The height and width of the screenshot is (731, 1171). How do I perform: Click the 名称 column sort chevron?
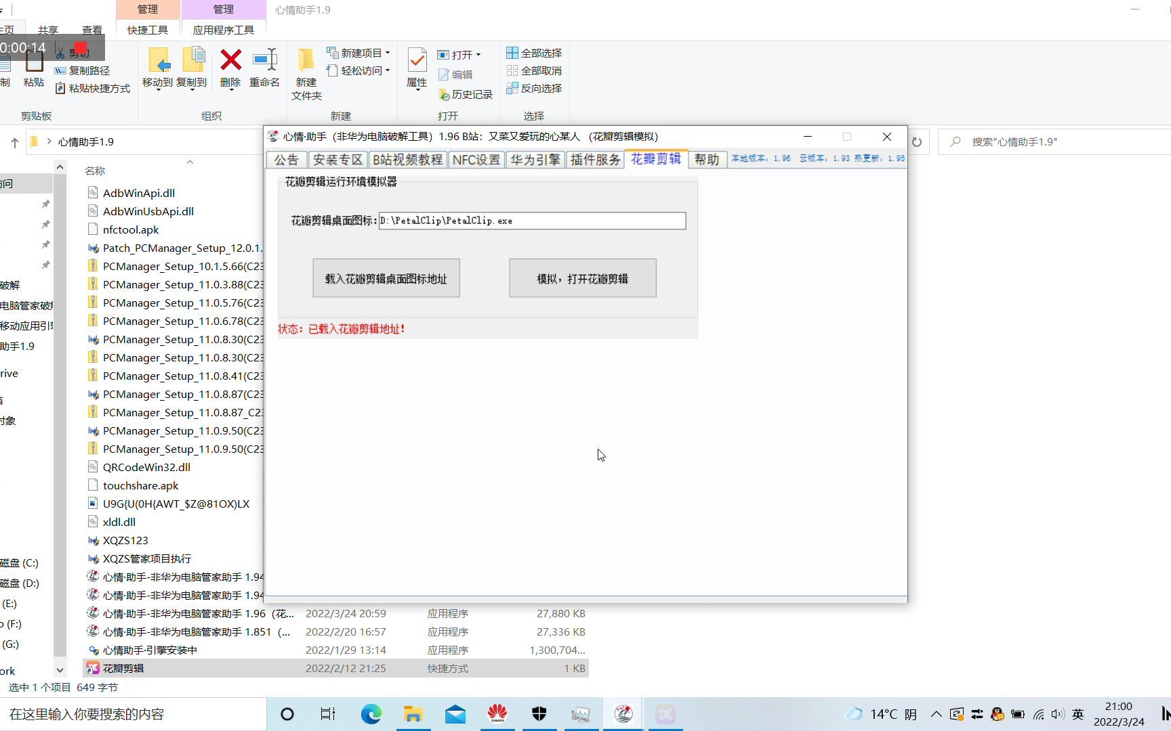pyautogui.click(x=190, y=162)
